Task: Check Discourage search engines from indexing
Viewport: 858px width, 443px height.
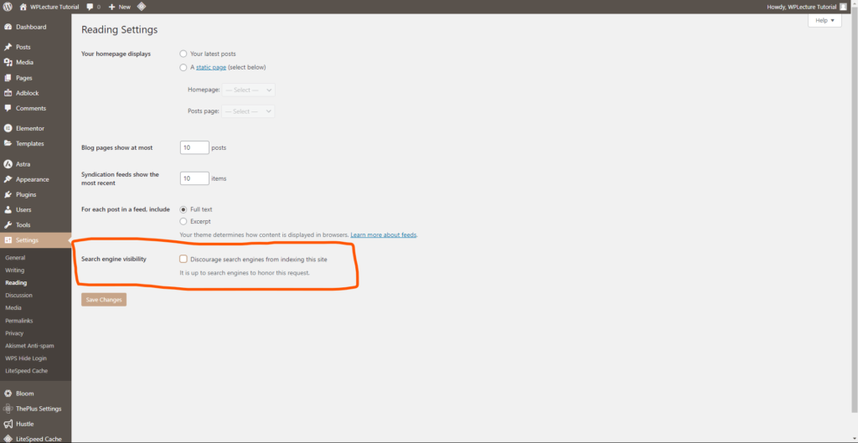Action: pos(183,259)
